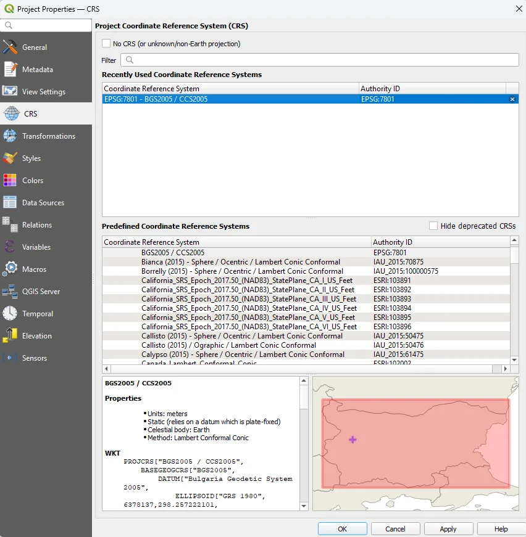Enable the No CRS checkbox
This screenshot has width=526, height=537.
(106, 44)
